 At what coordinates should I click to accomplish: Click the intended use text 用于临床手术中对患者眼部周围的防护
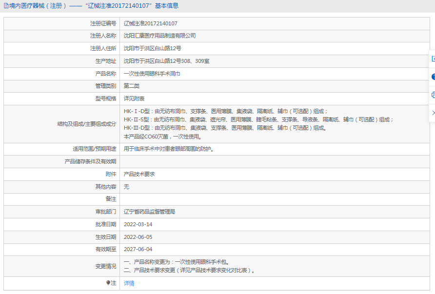[168, 149]
